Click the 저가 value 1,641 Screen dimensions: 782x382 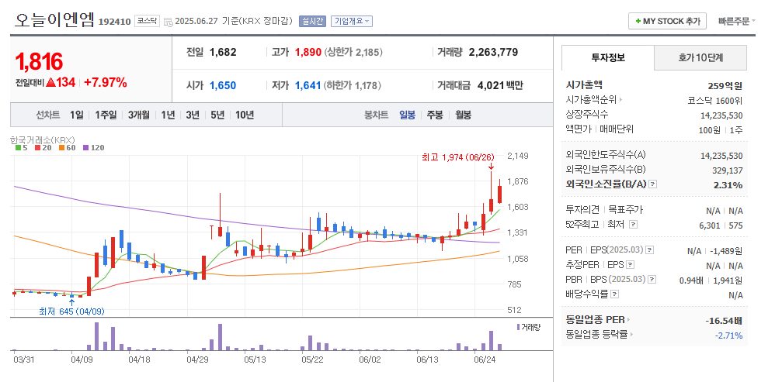click(x=308, y=85)
